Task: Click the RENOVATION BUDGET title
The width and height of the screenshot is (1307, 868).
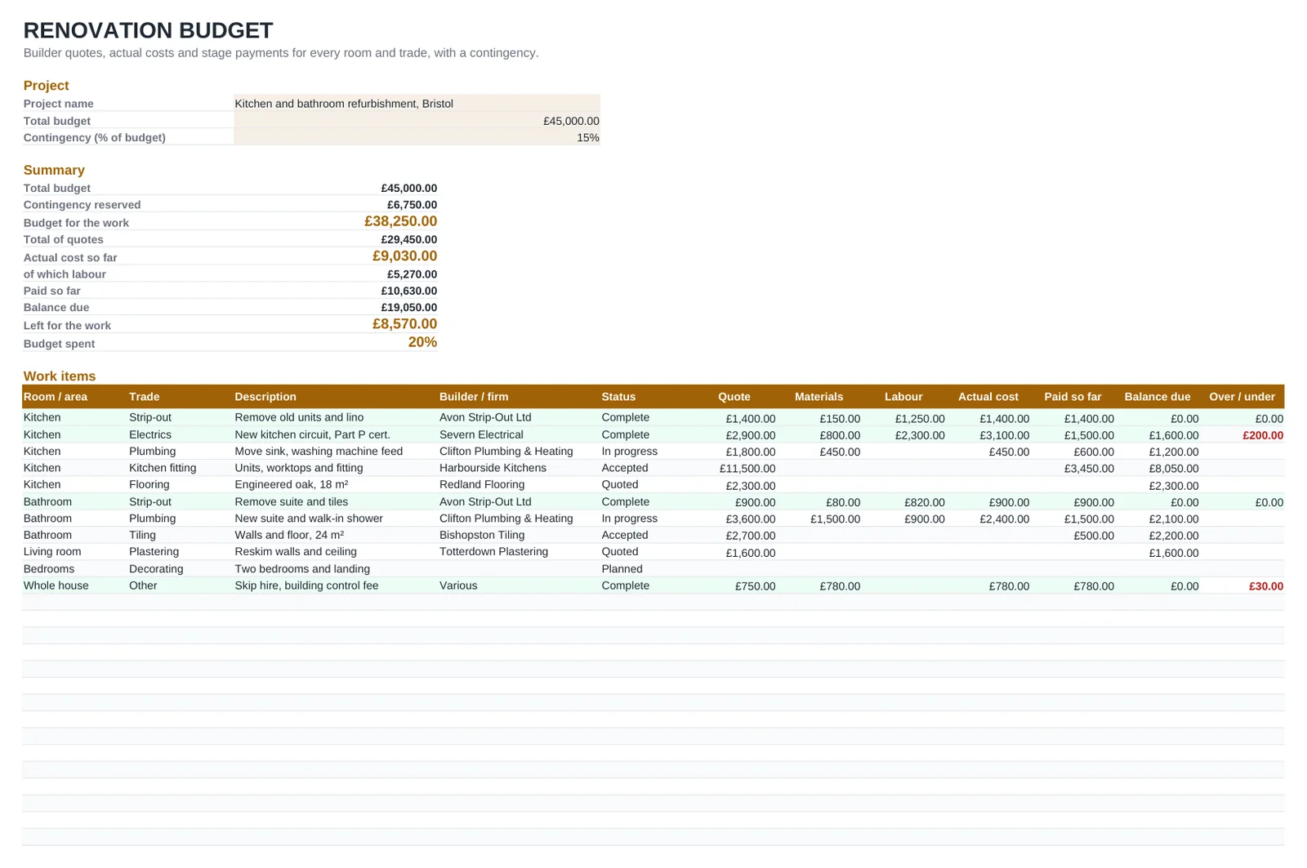Action: click(148, 30)
